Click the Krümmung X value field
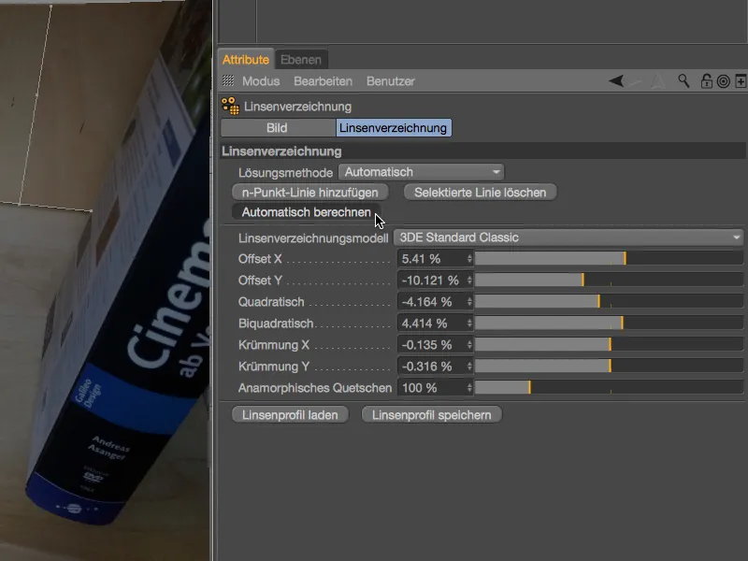 click(432, 344)
